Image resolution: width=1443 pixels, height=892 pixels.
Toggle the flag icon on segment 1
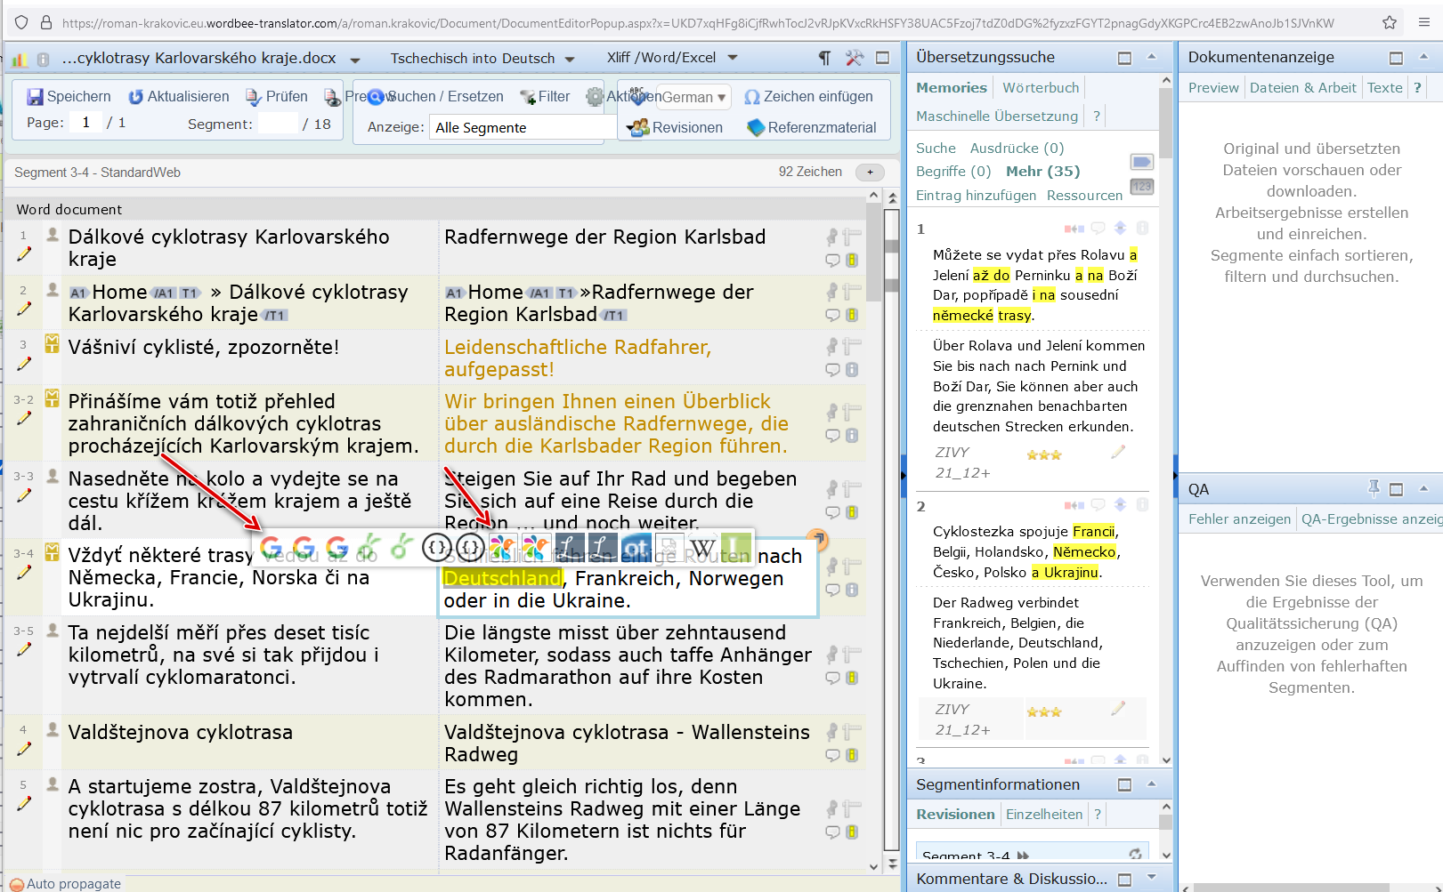852,237
